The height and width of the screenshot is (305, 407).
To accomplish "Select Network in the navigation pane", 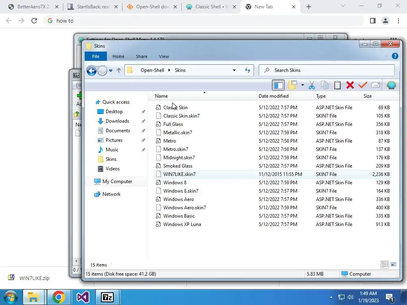I will tap(111, 194).
